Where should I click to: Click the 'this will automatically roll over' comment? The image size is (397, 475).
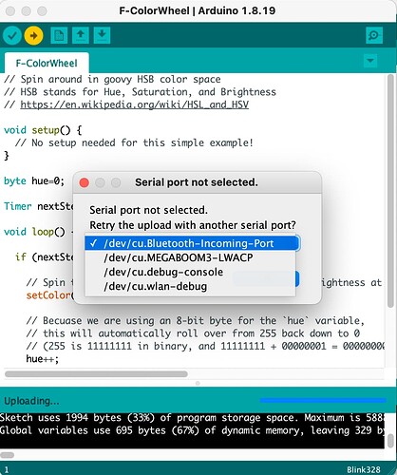click(193, 333)
